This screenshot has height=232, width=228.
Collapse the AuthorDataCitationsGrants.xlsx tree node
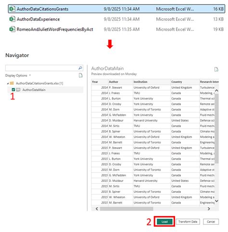(8, 83)
